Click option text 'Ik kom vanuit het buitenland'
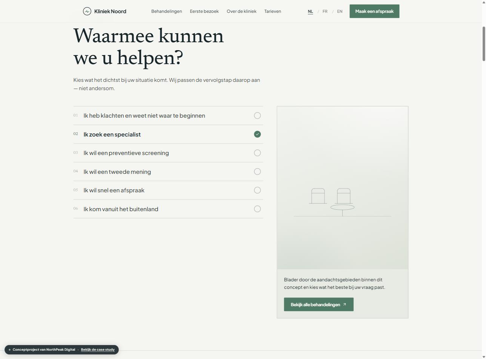This screenshot has width=486, height=359. 121,209
